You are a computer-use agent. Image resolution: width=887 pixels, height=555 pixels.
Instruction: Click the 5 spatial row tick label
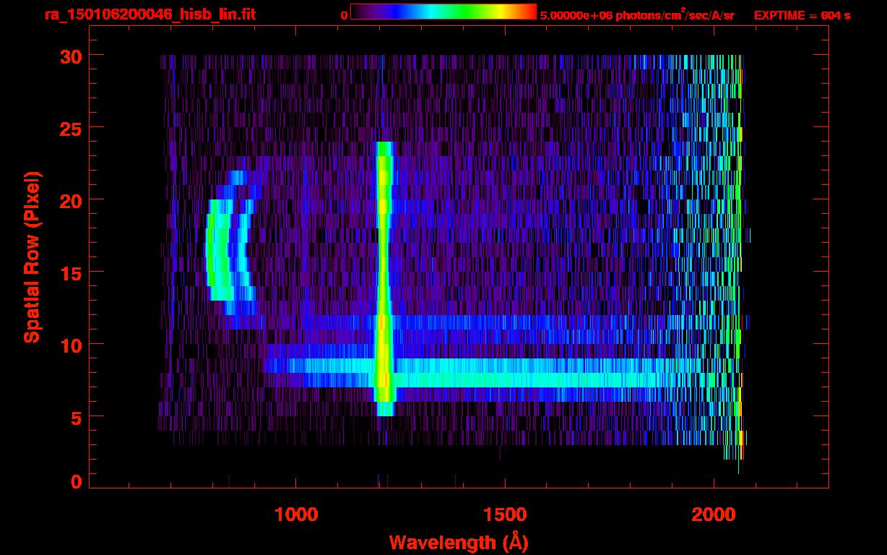tap(77, 417)
